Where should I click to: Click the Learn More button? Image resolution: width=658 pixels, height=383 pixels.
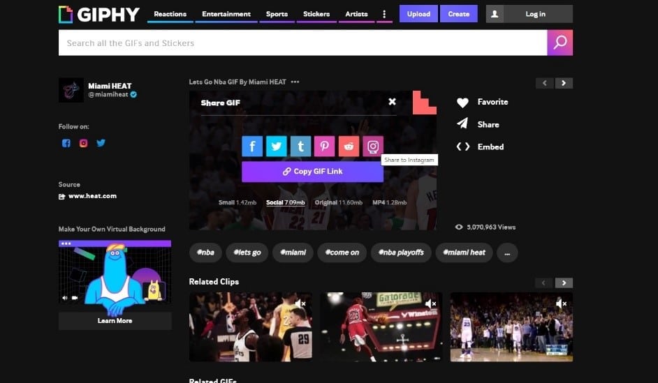coord(115,321)
